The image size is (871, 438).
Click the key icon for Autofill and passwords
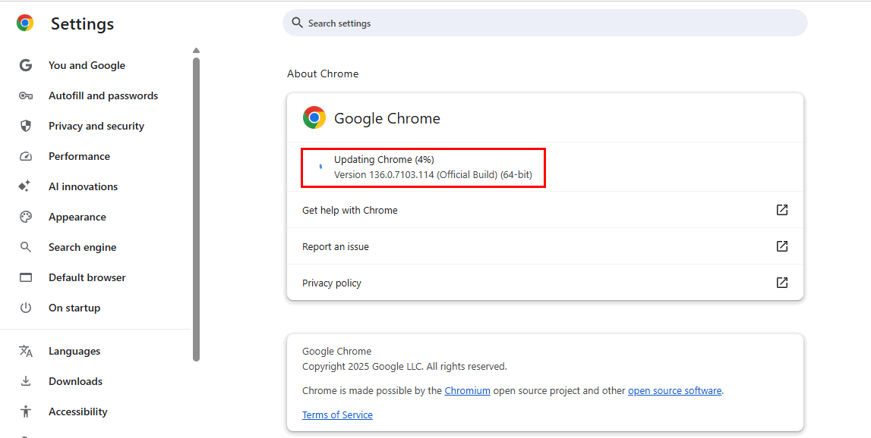26,96
